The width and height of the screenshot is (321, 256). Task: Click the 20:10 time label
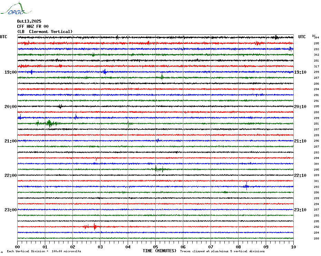pos(300,107)
